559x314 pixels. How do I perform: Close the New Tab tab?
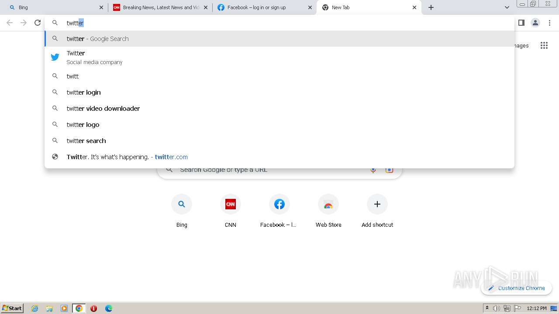point(414,7)
